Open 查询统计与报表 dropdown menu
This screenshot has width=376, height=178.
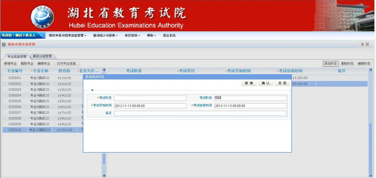(105, 35)
